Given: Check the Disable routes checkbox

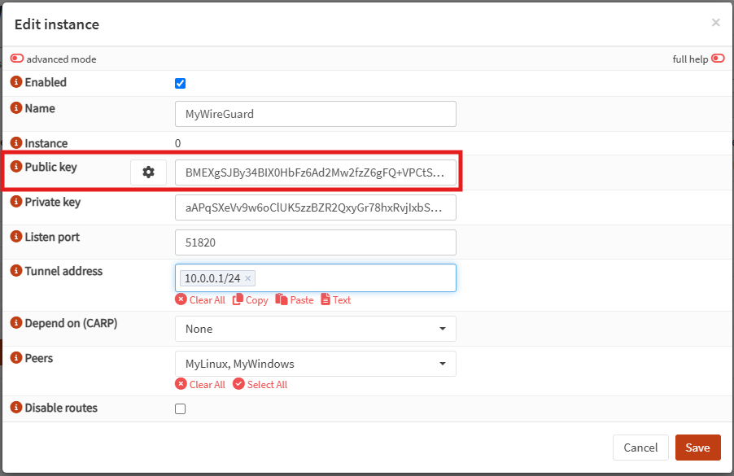Looking at the screenshot, I should coord(181,408).
